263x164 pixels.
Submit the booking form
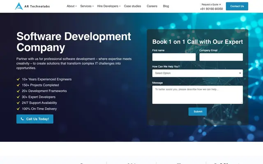point(198,112)
